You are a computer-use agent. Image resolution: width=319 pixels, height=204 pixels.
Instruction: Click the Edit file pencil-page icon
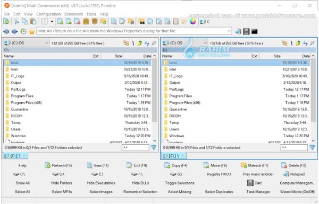click(122, 21)
